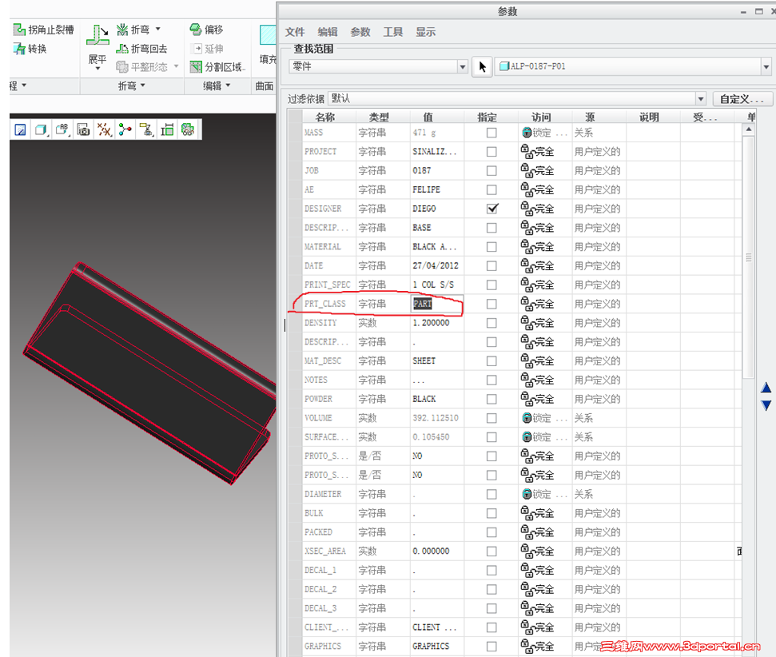Check the 指定 checkbox for JOB

pos(491,170)
